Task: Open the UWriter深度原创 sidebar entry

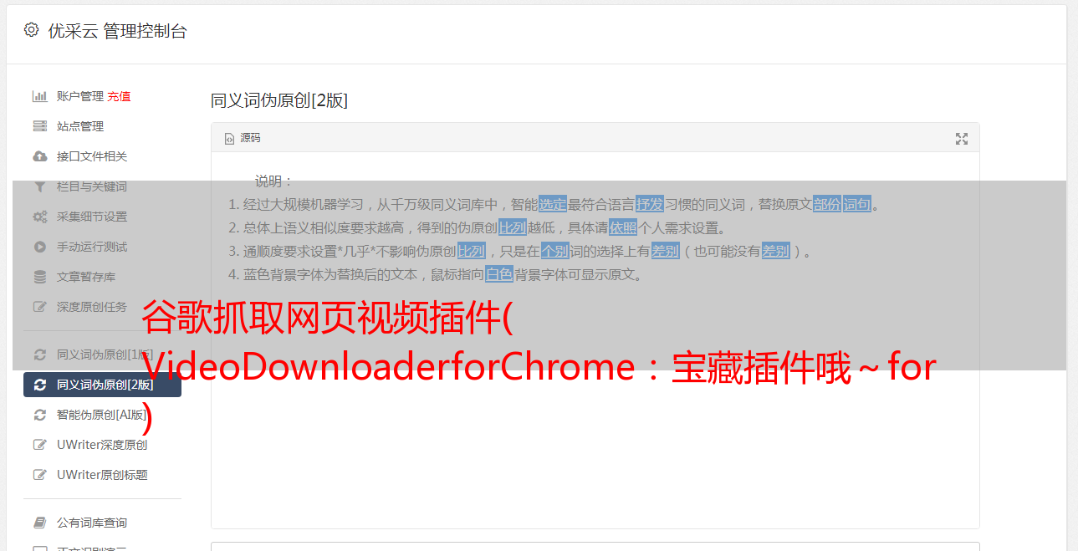Action: point(102,445)
